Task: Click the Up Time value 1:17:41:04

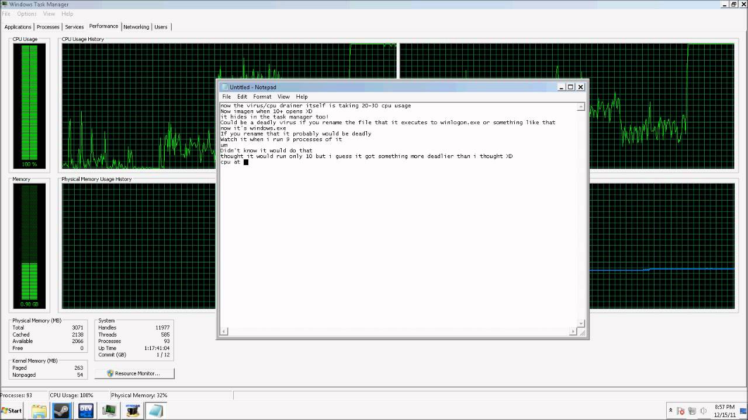Action: (157, 348)
